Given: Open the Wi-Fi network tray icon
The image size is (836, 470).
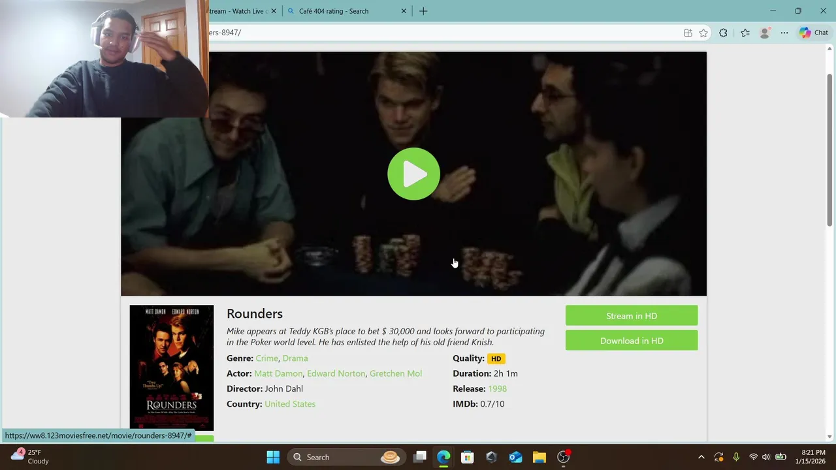Looking at the screenshot, I should point(753,457).
